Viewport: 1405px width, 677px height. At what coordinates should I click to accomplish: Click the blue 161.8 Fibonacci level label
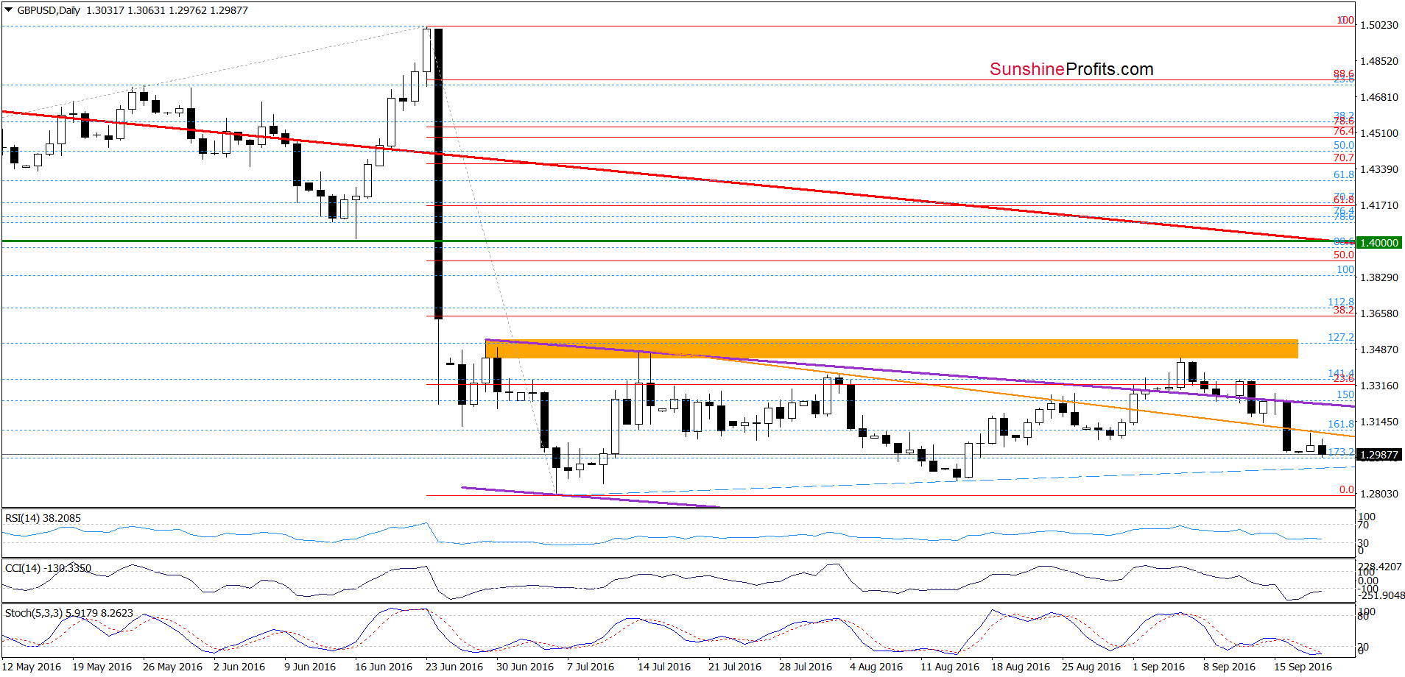pyautogui.click(x=1341, y=424)
